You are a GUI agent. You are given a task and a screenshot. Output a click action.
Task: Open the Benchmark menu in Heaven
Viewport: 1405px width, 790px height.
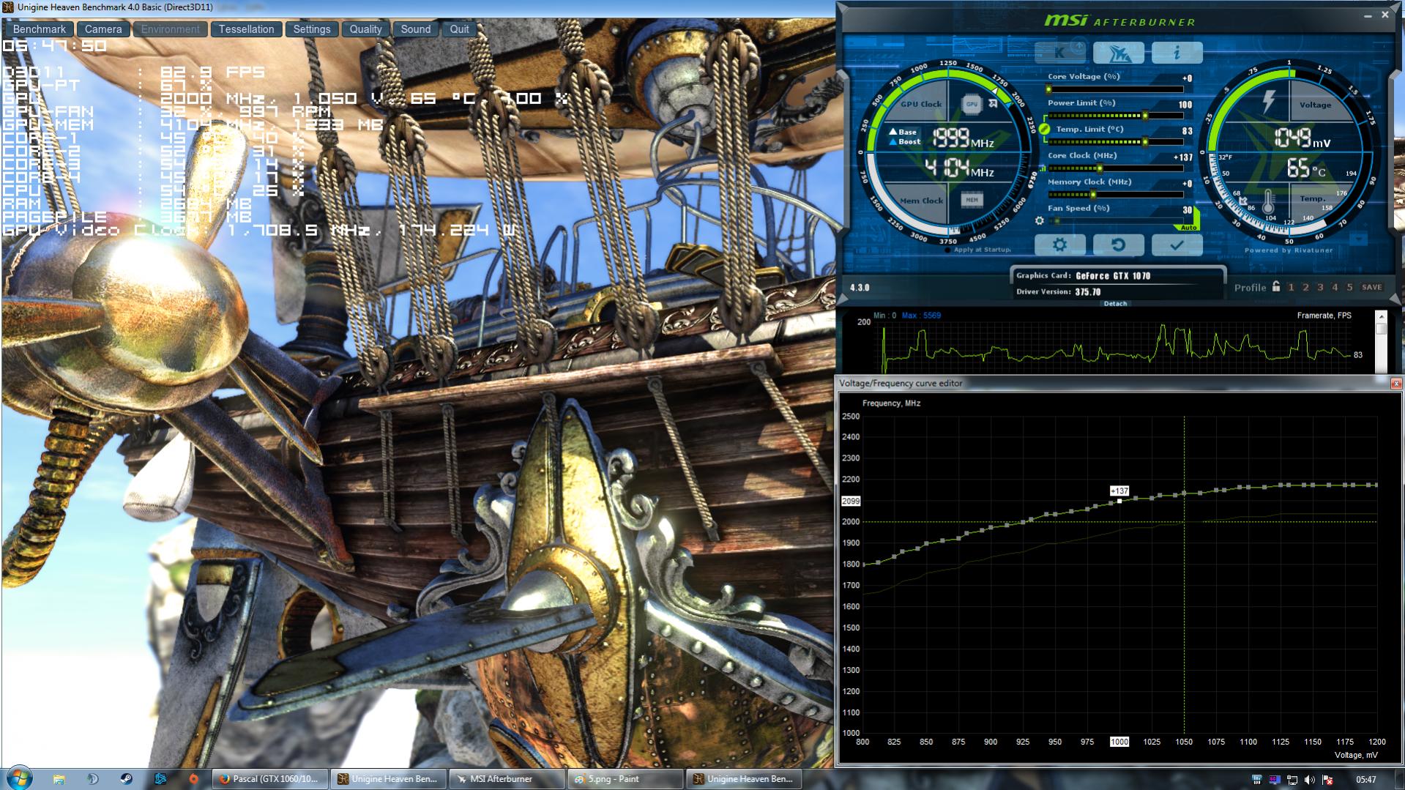click(x=40, y=29)
